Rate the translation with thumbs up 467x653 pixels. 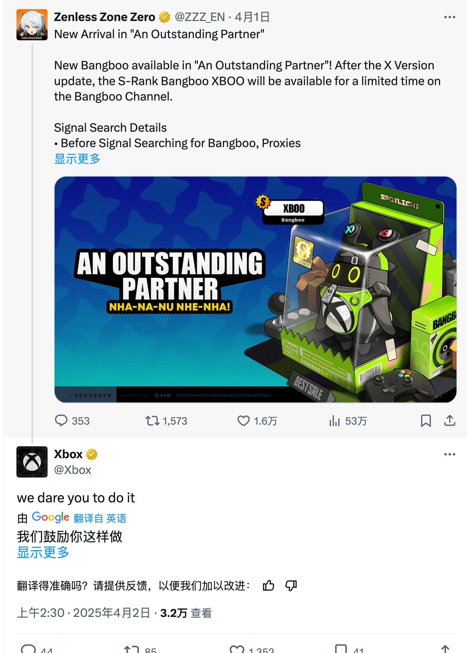tap(269, 585)
